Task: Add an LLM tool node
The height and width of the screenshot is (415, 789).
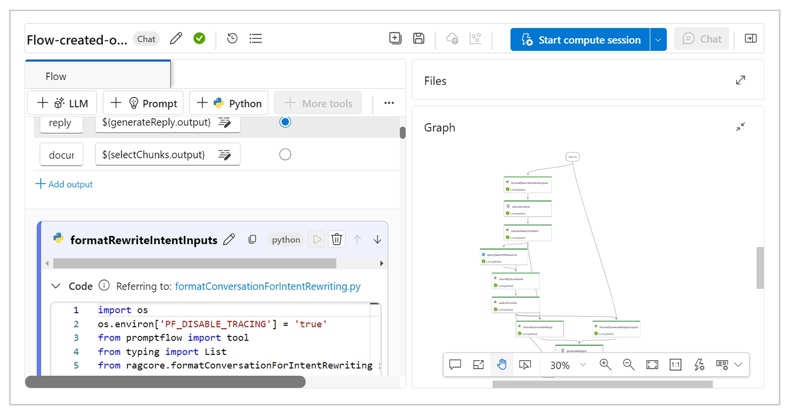Action: click(x=62, y=103)
